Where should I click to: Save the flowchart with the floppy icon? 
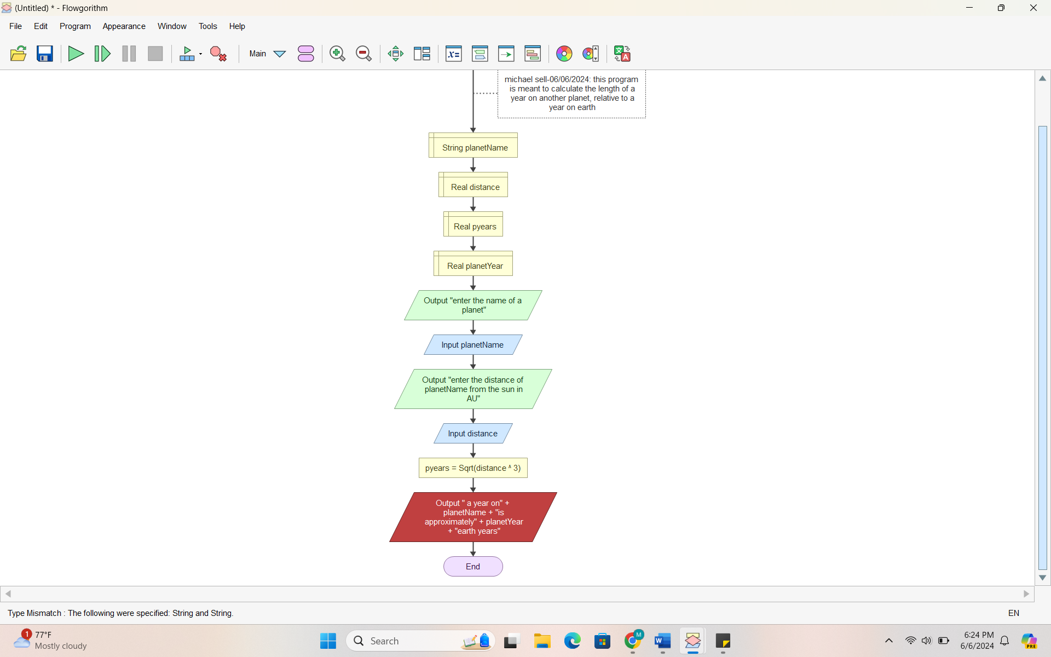pyautogui.click(x=45, y=54)
